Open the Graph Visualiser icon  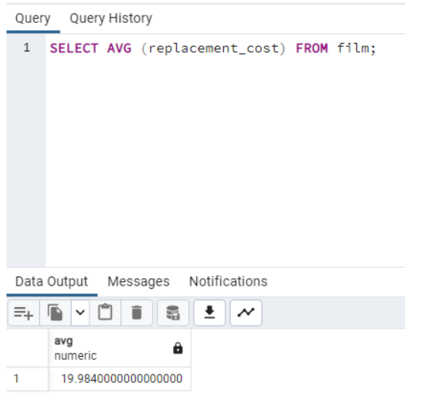tap(246, 313)
